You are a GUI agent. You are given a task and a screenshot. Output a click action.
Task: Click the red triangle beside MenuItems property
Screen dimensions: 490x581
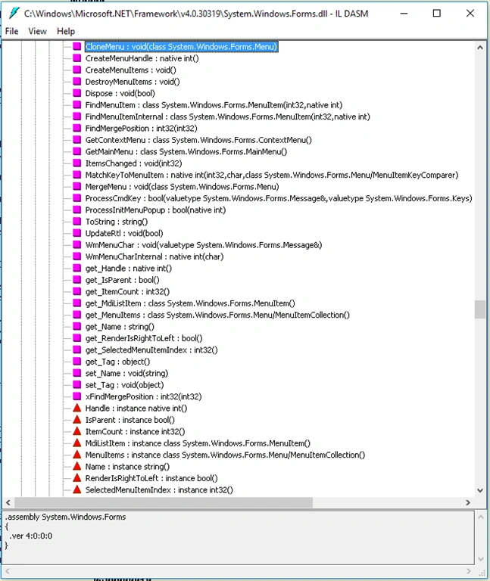76,455
